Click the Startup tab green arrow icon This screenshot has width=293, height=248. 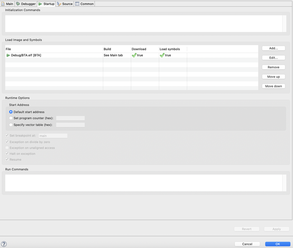[x=40, y=4]
